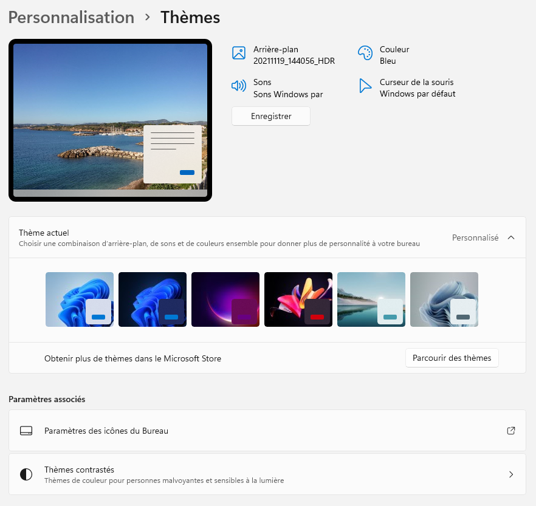Click Obtenir plus de thèmes text
Screen dimensions: 536x506
coord(132,358)
